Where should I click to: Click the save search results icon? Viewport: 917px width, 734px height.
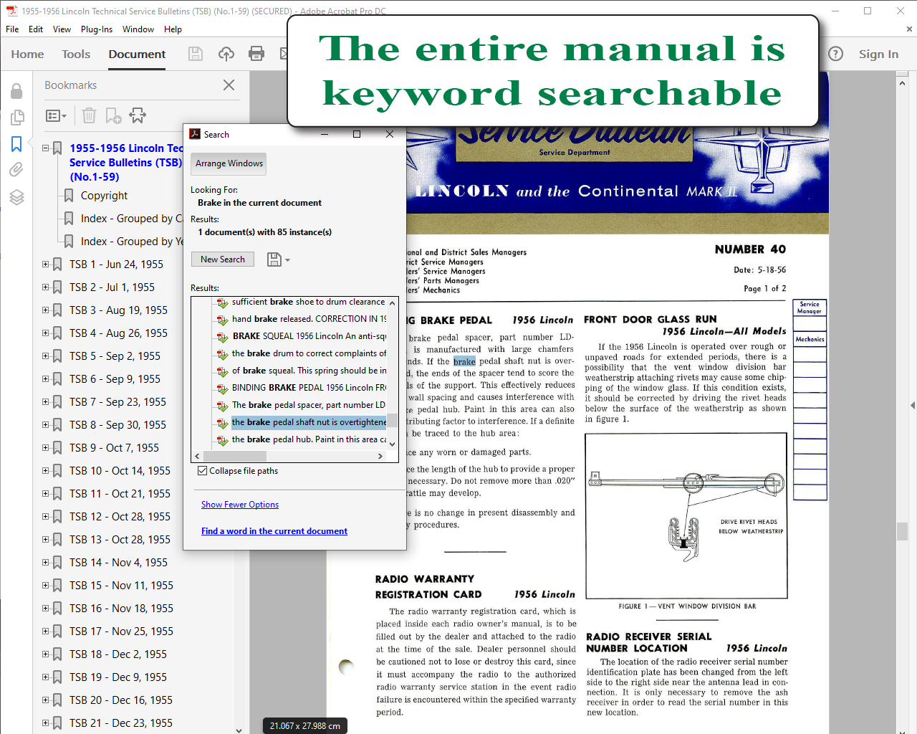[x=274, y=259]
